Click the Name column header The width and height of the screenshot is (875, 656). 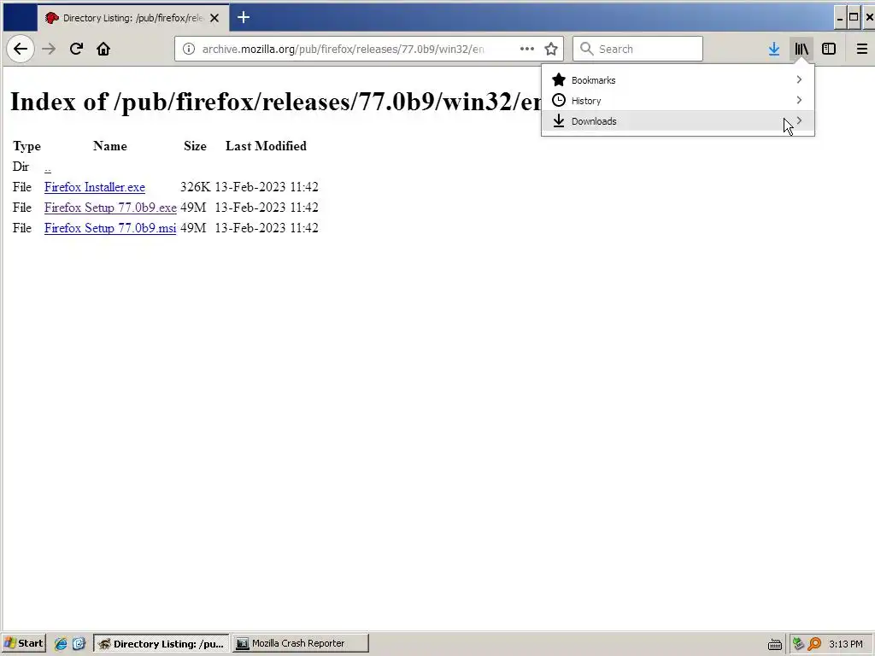coord(110,146)
